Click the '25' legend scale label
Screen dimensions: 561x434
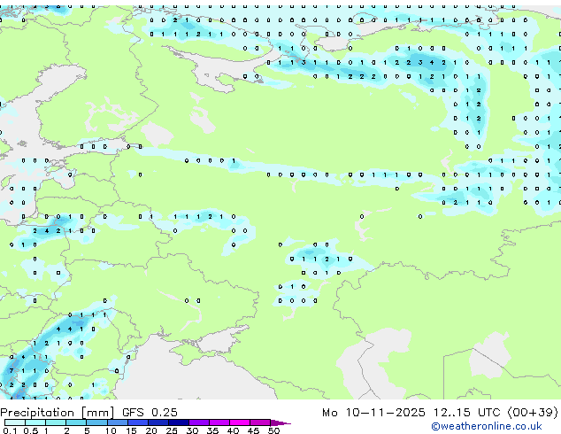click(172, 430)
